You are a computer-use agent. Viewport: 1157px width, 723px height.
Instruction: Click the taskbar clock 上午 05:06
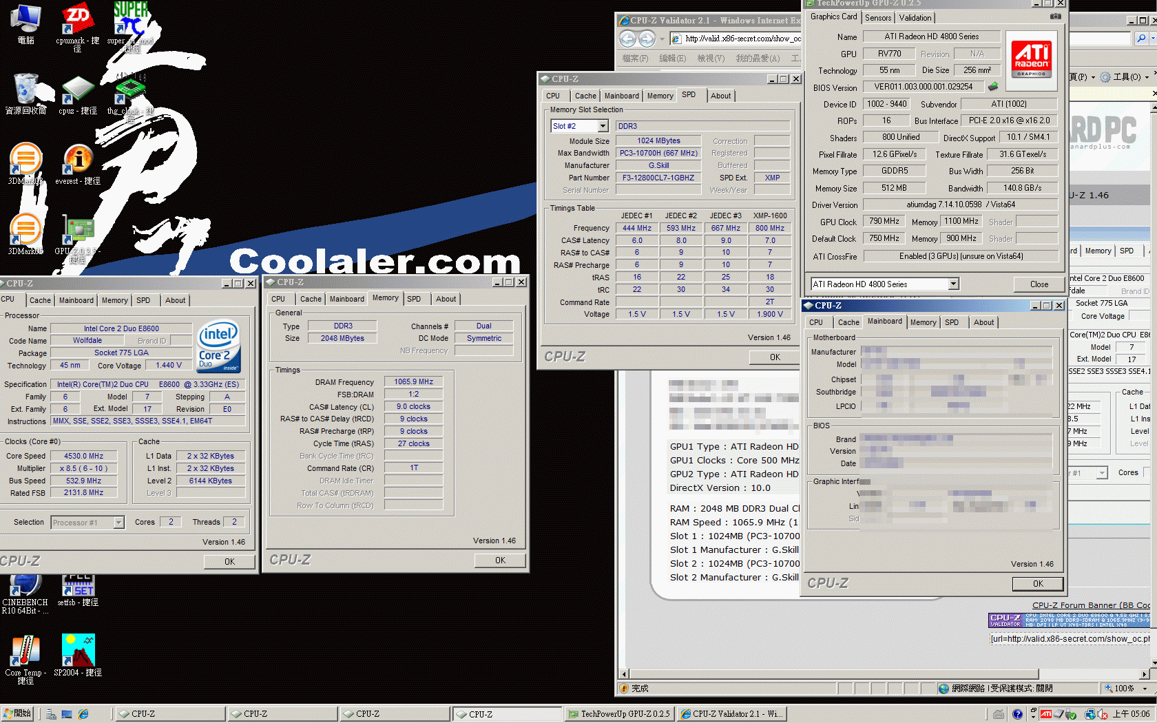tap(1131, 714)
